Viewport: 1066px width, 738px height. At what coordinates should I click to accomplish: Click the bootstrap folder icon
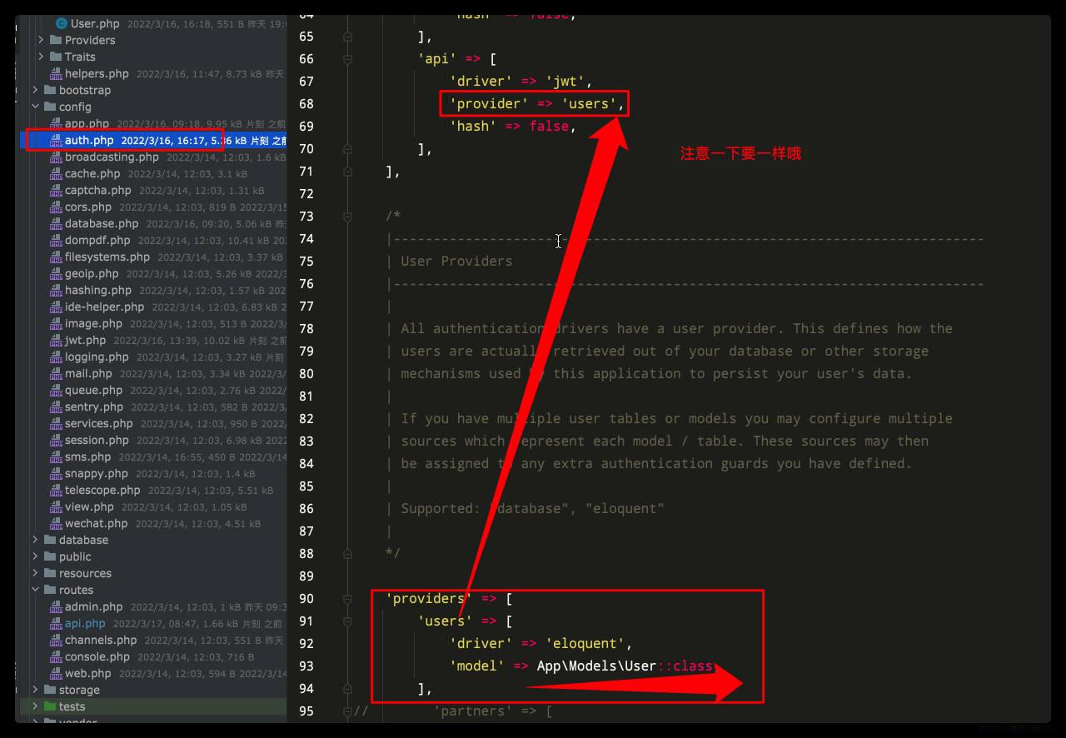50,90
